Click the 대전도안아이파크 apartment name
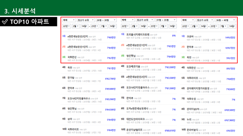Image resolution: width=243 pixels, height=136 pixels. [x=136, y=119]
